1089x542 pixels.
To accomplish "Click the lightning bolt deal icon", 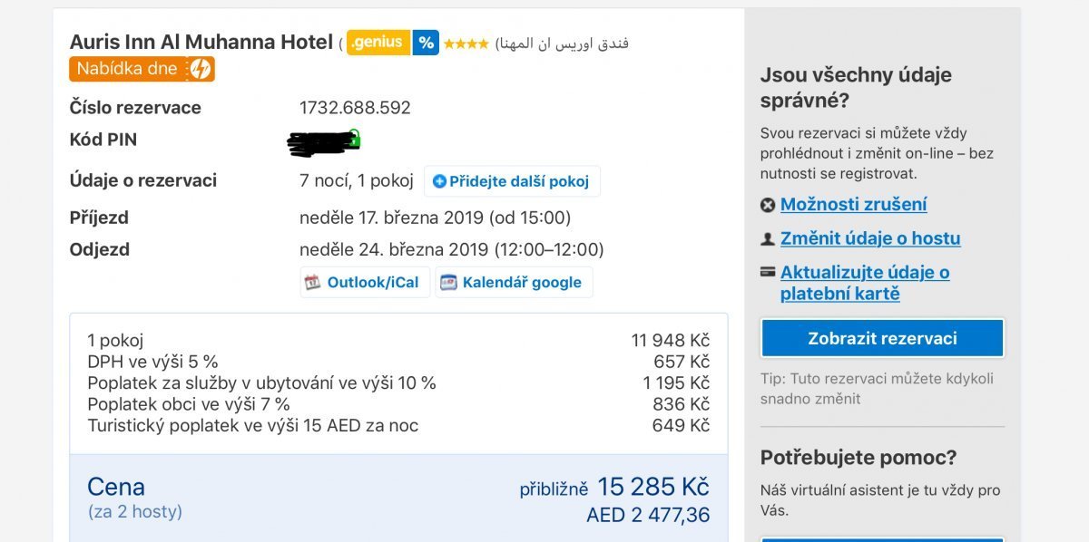I will [x=200, y=69].
